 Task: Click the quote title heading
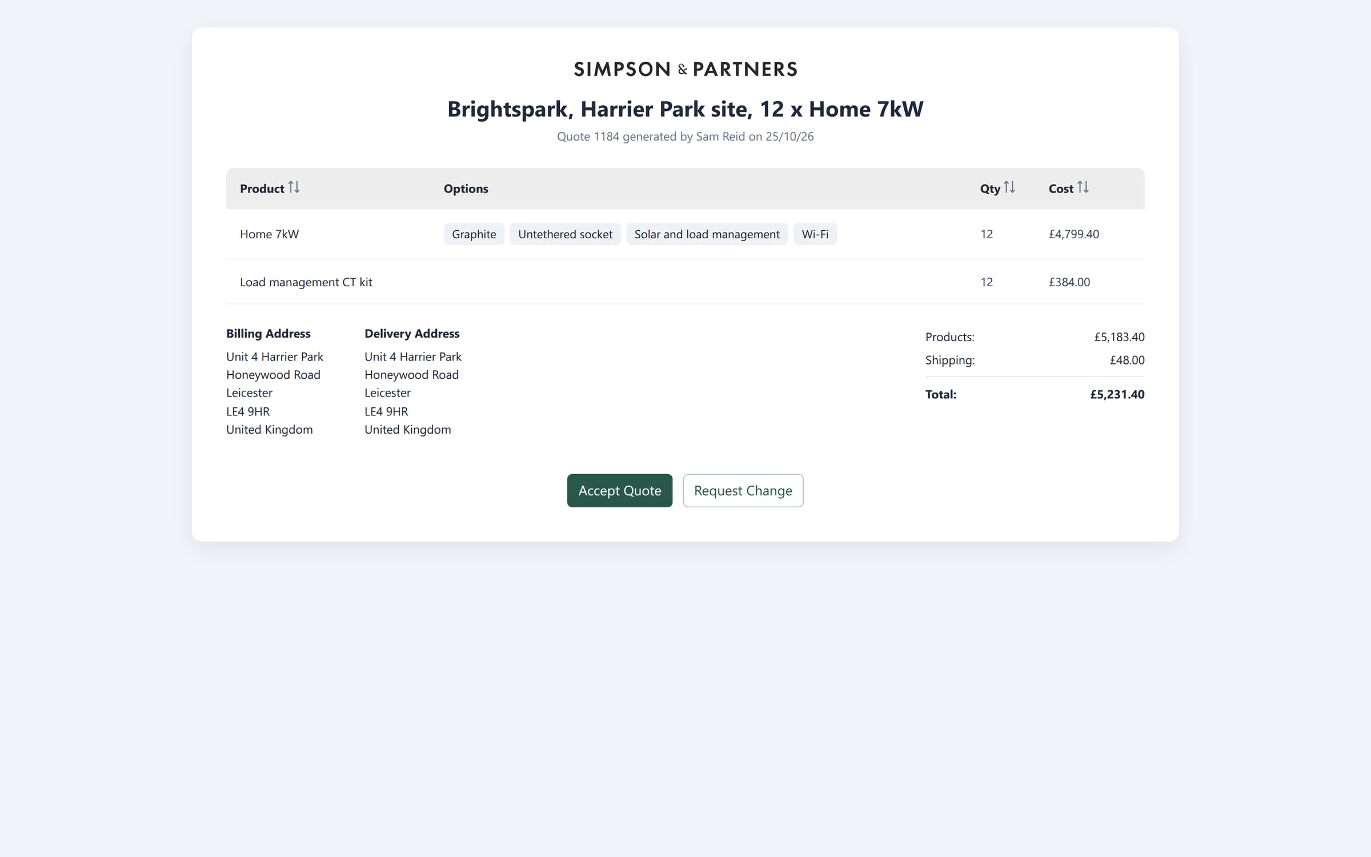(685, 109)
